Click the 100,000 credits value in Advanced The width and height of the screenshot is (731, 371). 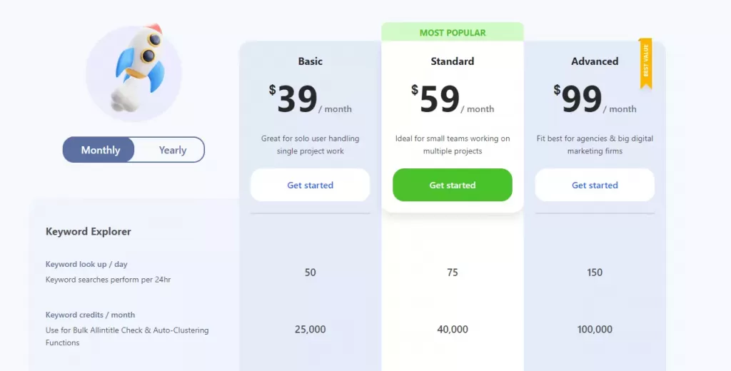595,329
